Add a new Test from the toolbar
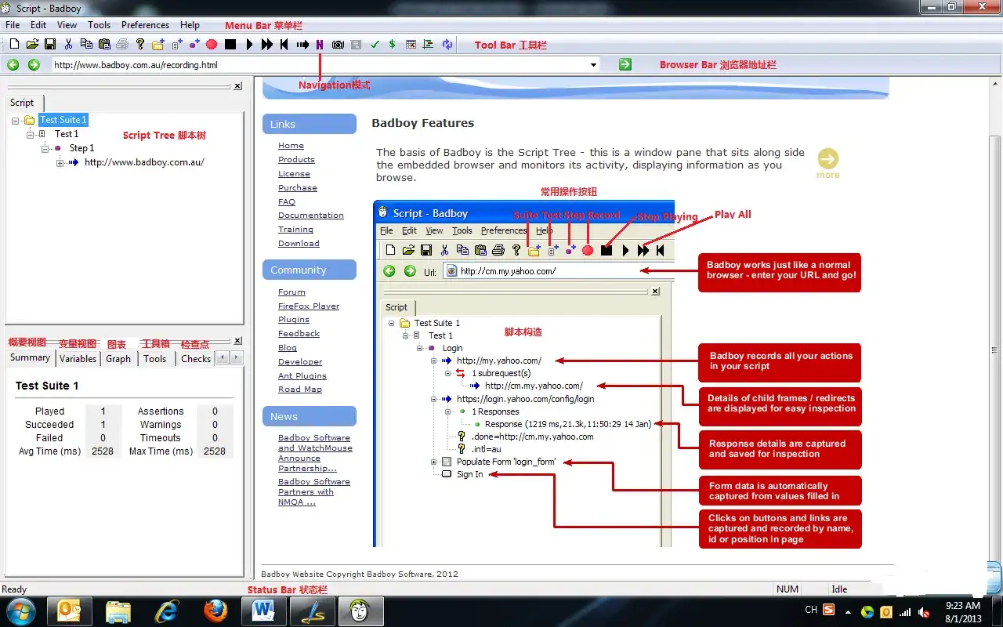Viewport: 1003px width, 627px height. [x=177, y=45]
